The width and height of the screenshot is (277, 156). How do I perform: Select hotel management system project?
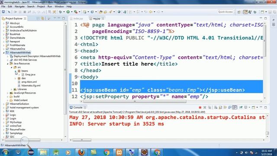pyautogui.click(x=24, y=107)
